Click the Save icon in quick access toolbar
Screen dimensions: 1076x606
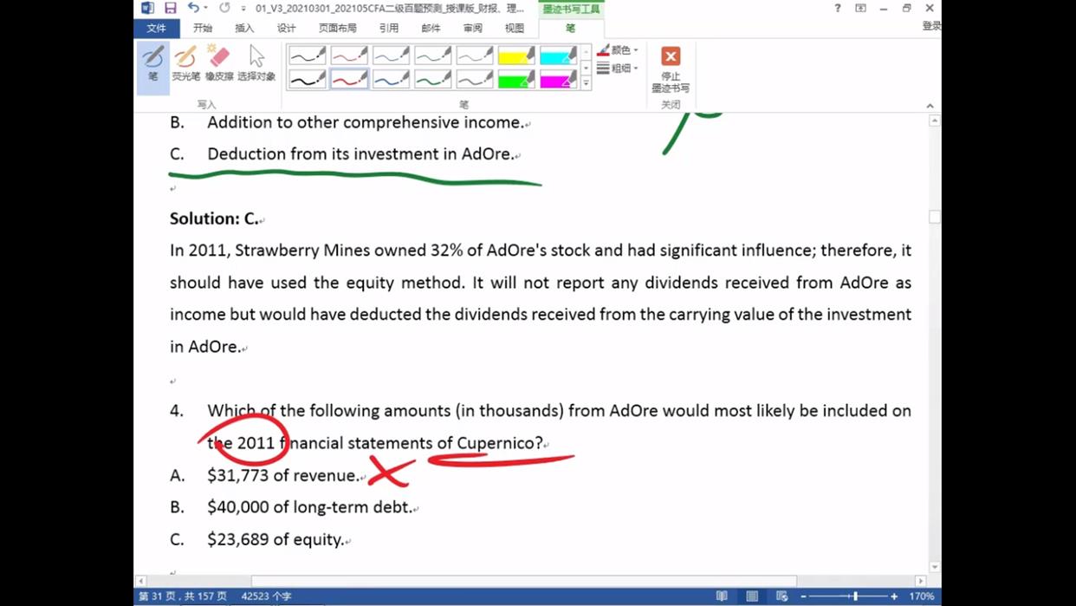pos(170,8)
